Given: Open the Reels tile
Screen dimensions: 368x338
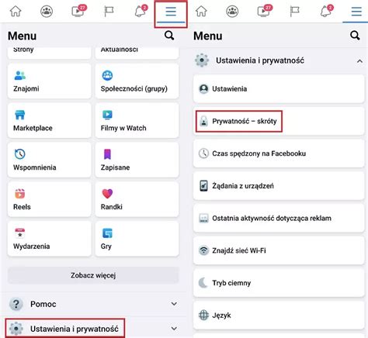Looking at the screenshot, I should [50, 199].
